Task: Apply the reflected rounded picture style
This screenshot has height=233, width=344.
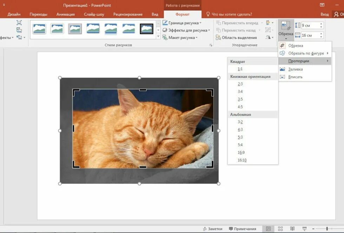Action: pos(111,29)
